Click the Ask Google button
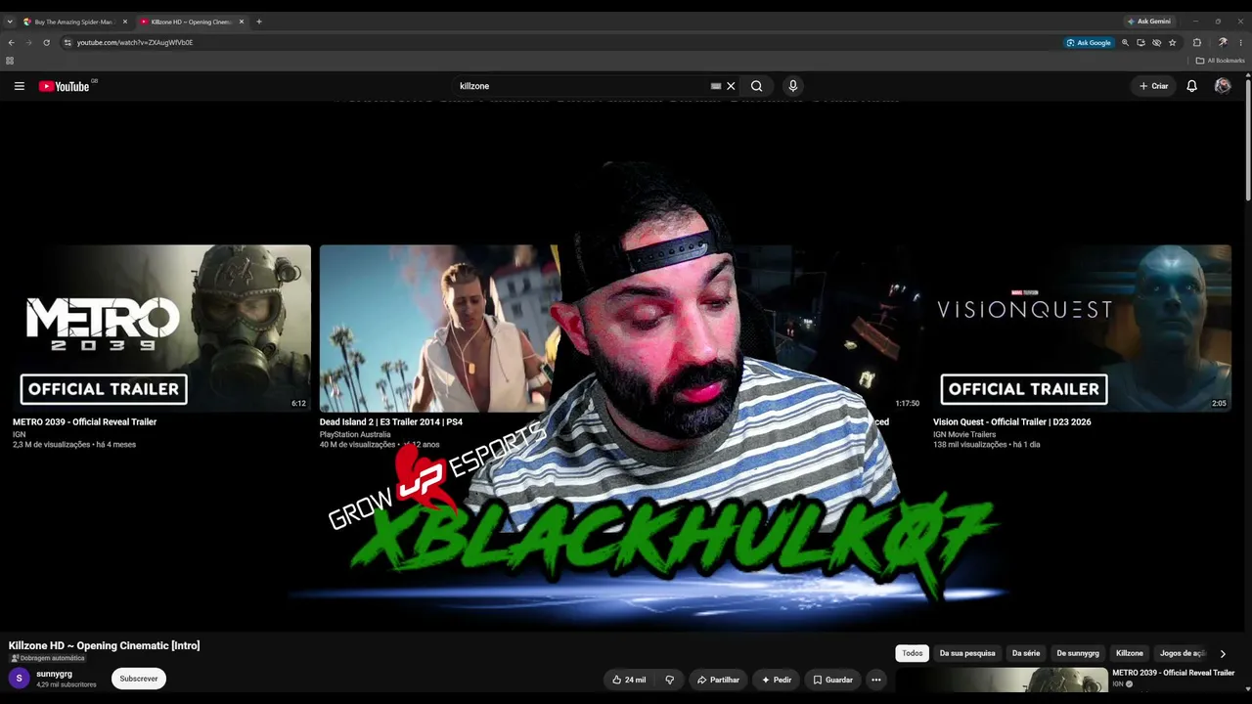The image size is (1252, 704). [x=1089, y=43]
